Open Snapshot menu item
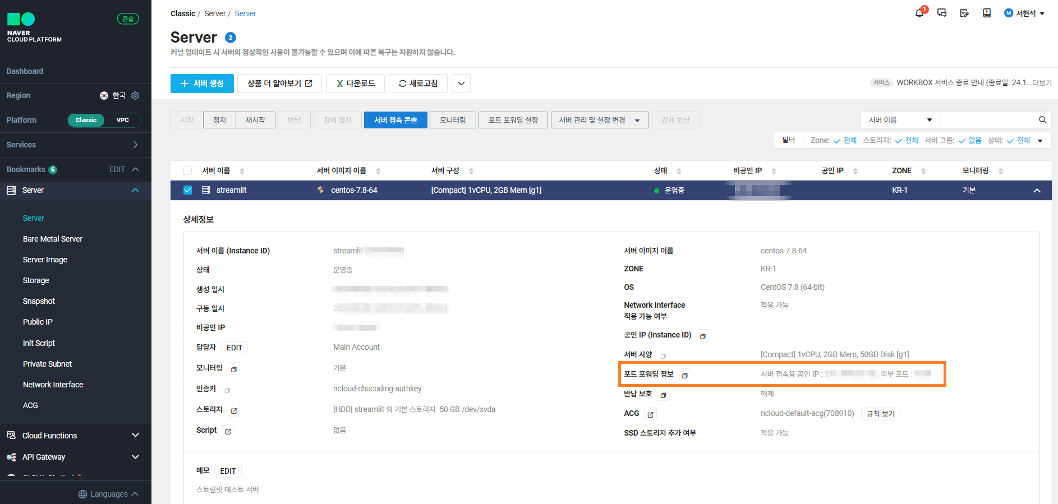 [x=39, y=301]
